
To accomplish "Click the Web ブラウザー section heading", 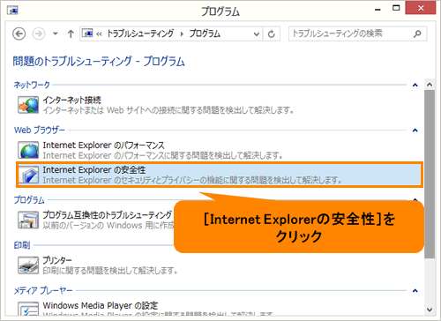I will pyautogui.click(x=40, y=130).
